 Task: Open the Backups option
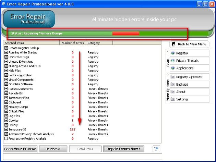click(x=190, y=84)
